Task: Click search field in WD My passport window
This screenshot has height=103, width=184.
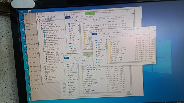Action: (x=140, y=35)
